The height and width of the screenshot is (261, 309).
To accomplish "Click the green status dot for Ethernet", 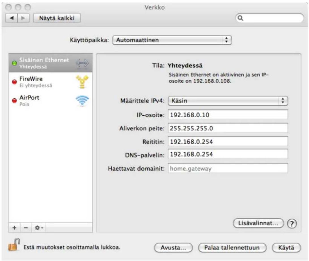I will tap(14, 63).
